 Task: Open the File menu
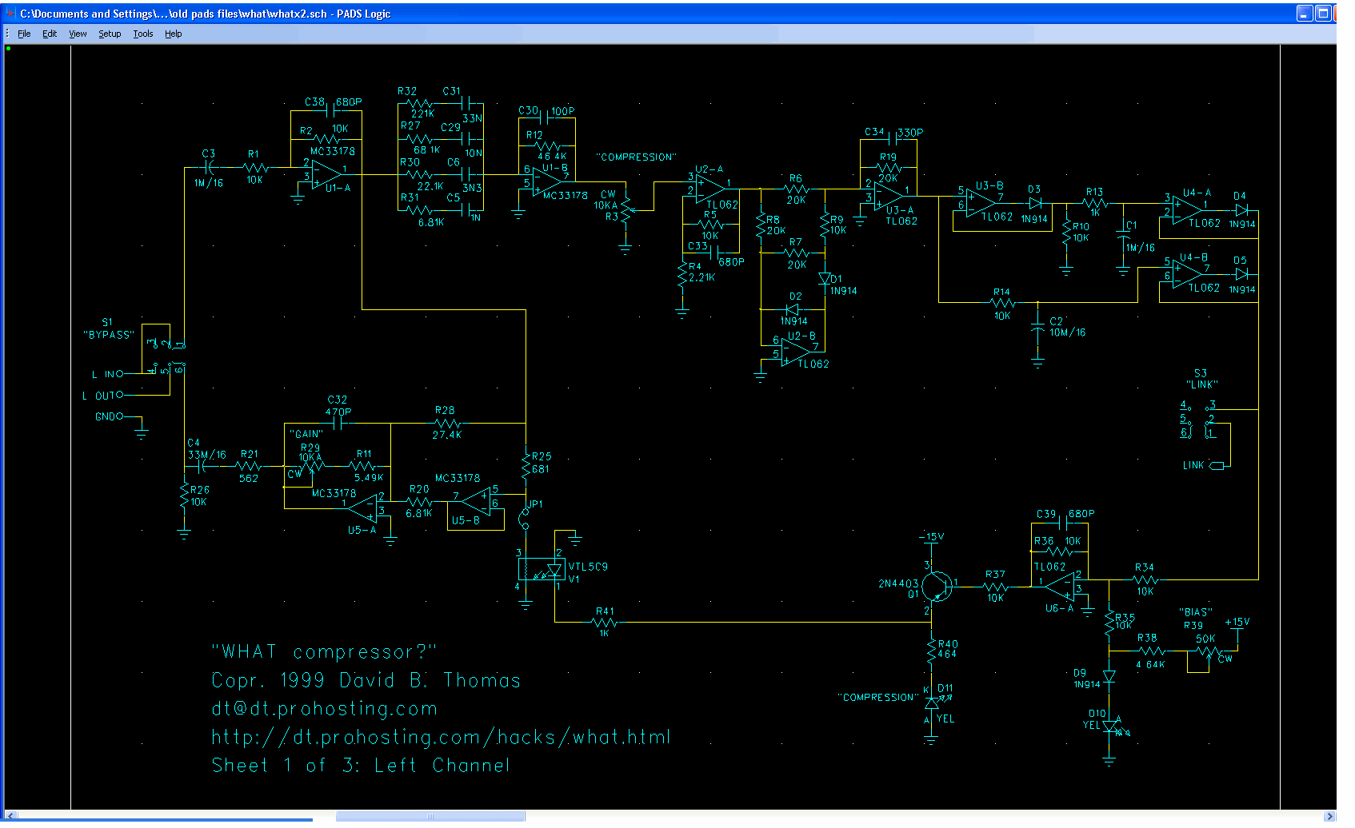(x=24, y=34)
